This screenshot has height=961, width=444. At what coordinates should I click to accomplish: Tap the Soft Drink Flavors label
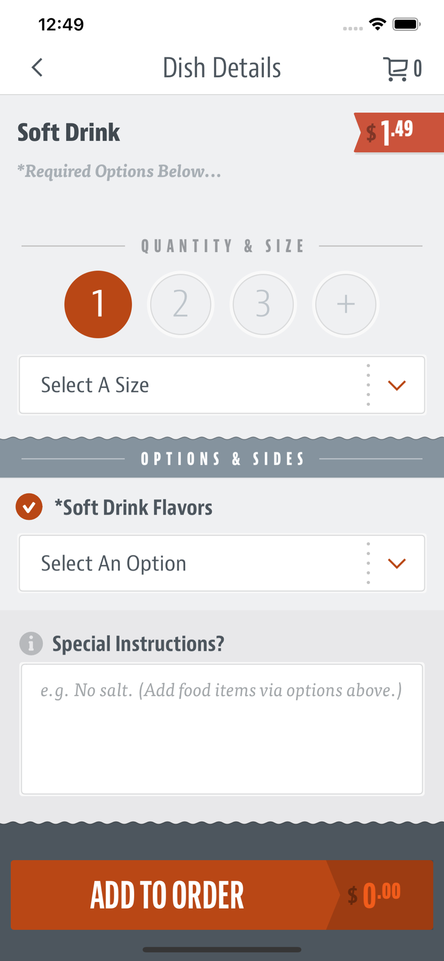pos(133,507)
